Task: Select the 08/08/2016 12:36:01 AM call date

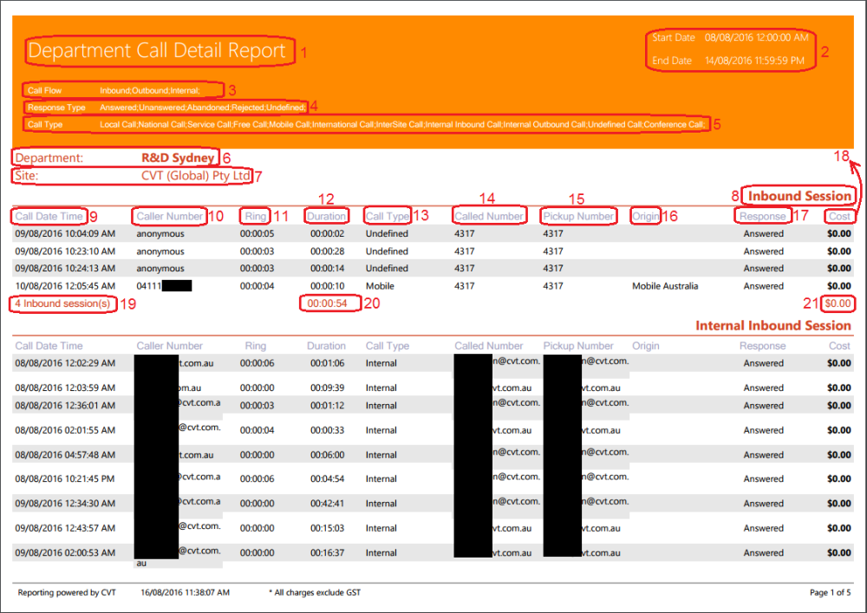Action: (x=65, y=406)
